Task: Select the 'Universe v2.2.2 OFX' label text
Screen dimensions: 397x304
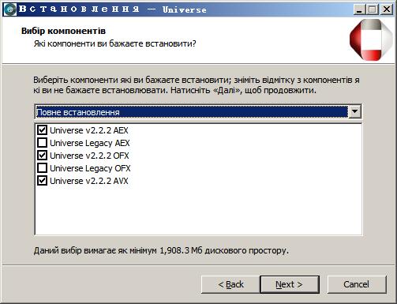Action: point(89,156)
